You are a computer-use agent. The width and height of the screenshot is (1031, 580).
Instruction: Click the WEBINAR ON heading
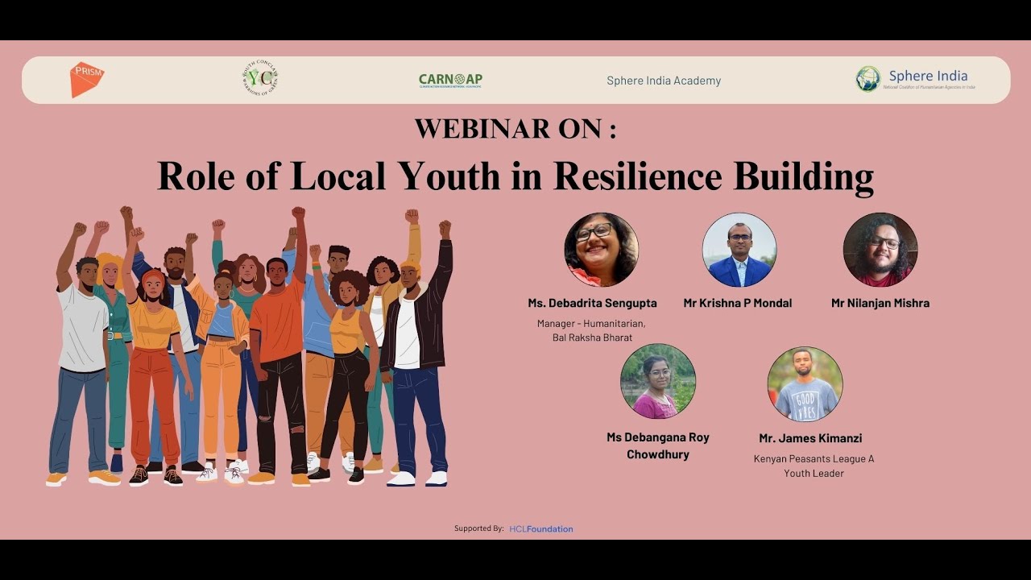pos(515,129)
